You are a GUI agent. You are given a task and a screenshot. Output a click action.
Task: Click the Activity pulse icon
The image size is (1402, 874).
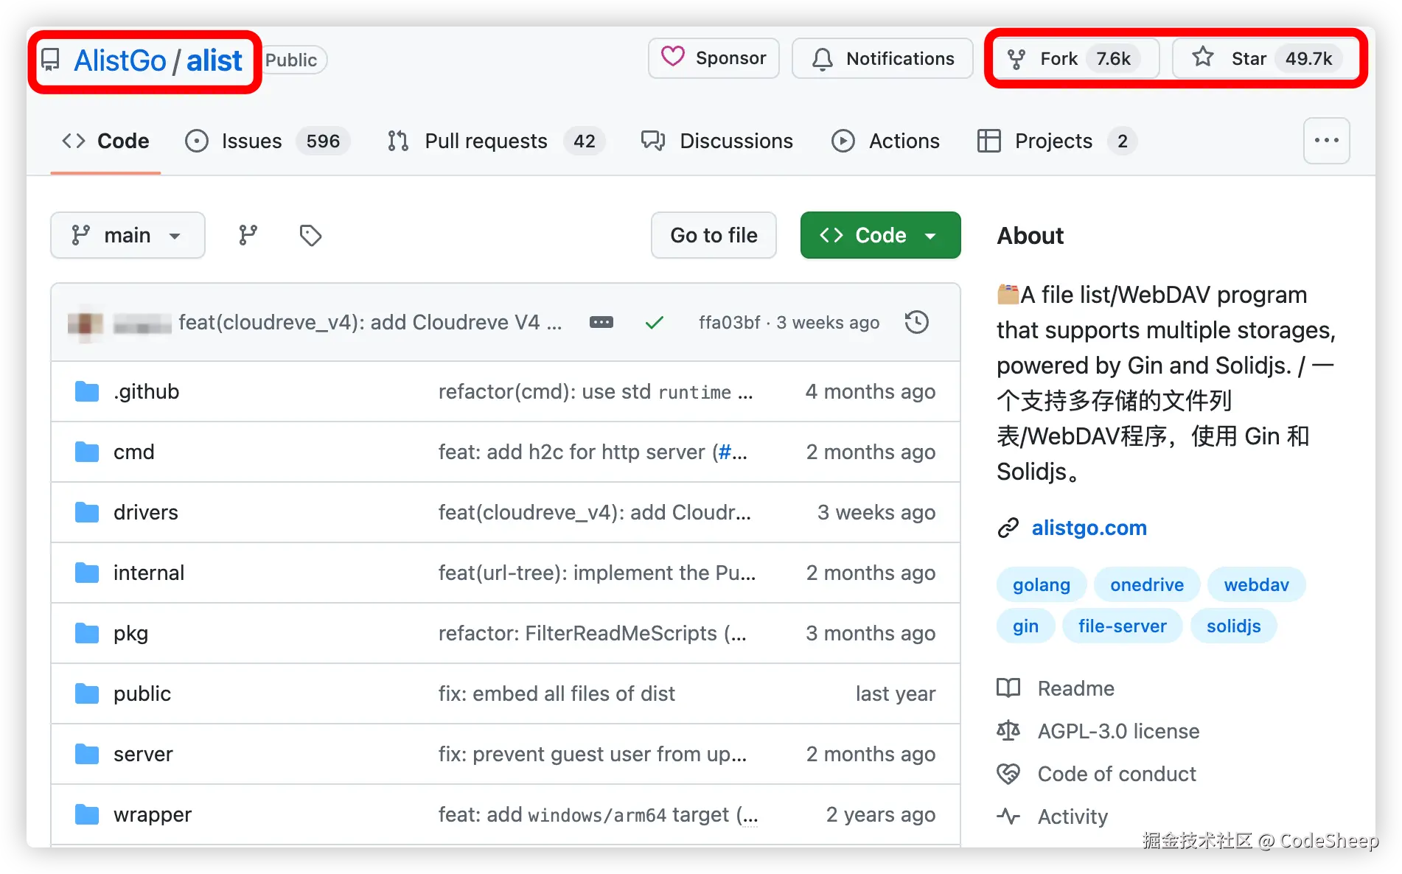(x=1008, y=817)
